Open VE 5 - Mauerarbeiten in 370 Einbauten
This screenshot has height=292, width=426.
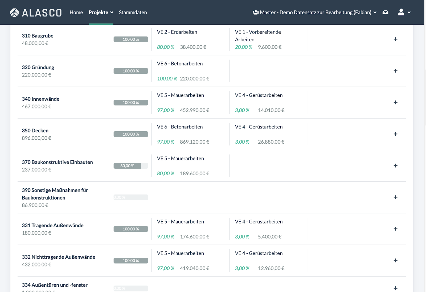tap(180, 159)
